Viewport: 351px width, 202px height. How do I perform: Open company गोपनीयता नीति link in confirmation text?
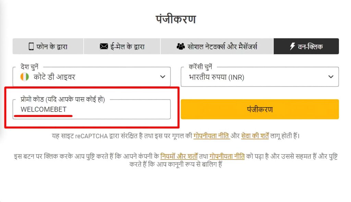pos(227,156)
